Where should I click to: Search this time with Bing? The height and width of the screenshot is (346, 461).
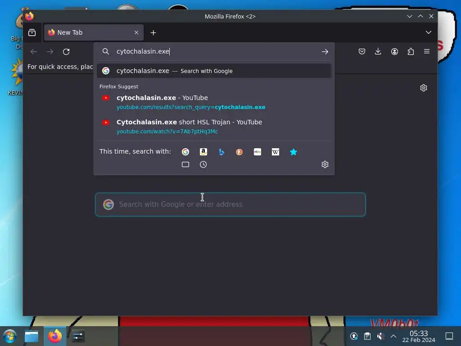pos(221,152)
